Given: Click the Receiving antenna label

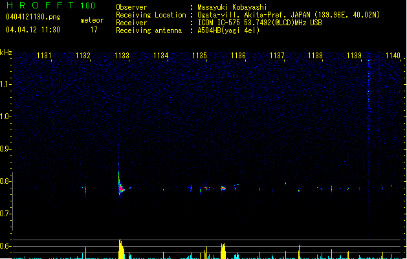Looking at the screenshot, I should [149, 30].
